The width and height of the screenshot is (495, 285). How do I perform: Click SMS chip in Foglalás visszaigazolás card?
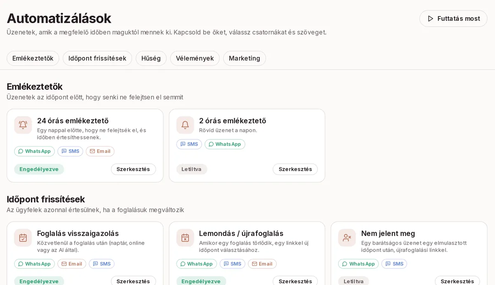tap(101, 264)
